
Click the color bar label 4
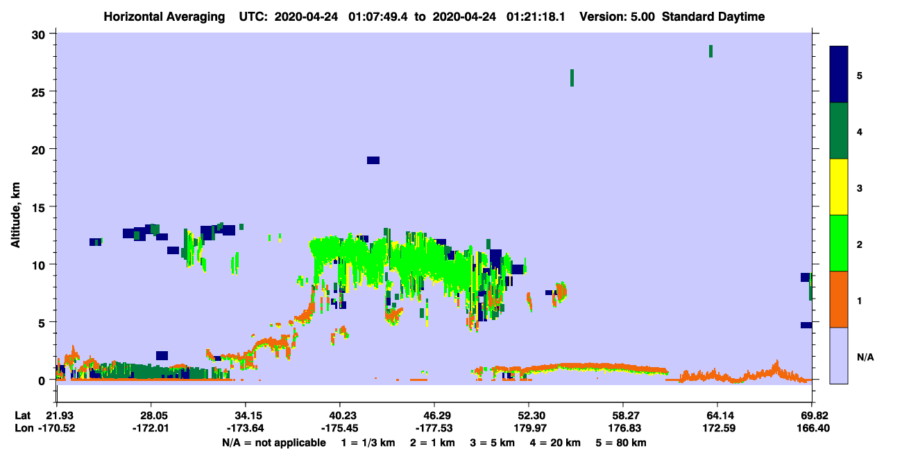click(859, 131)
